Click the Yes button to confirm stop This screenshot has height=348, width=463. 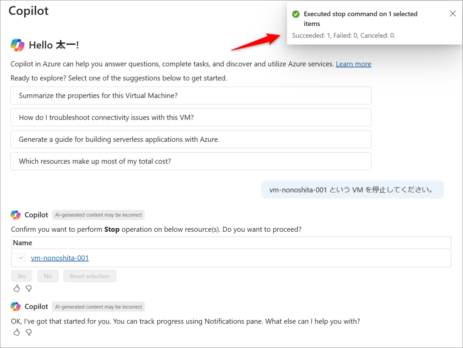coord(22,276)
